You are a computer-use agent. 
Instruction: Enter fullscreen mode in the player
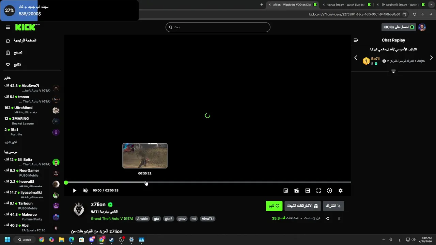pos(318,191)
